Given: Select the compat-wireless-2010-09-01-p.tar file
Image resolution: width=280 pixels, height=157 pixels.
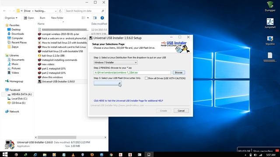Looking at the screenshot, I should click(60, 34).
